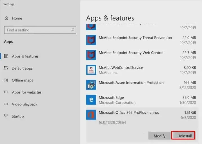202x144 pixels.
Task: Click the 22.0 MB size value
Action: pos(189,38)
